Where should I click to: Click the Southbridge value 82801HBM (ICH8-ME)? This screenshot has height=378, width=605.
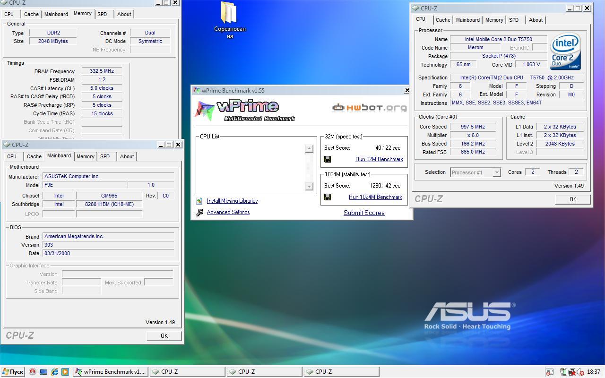109,204
